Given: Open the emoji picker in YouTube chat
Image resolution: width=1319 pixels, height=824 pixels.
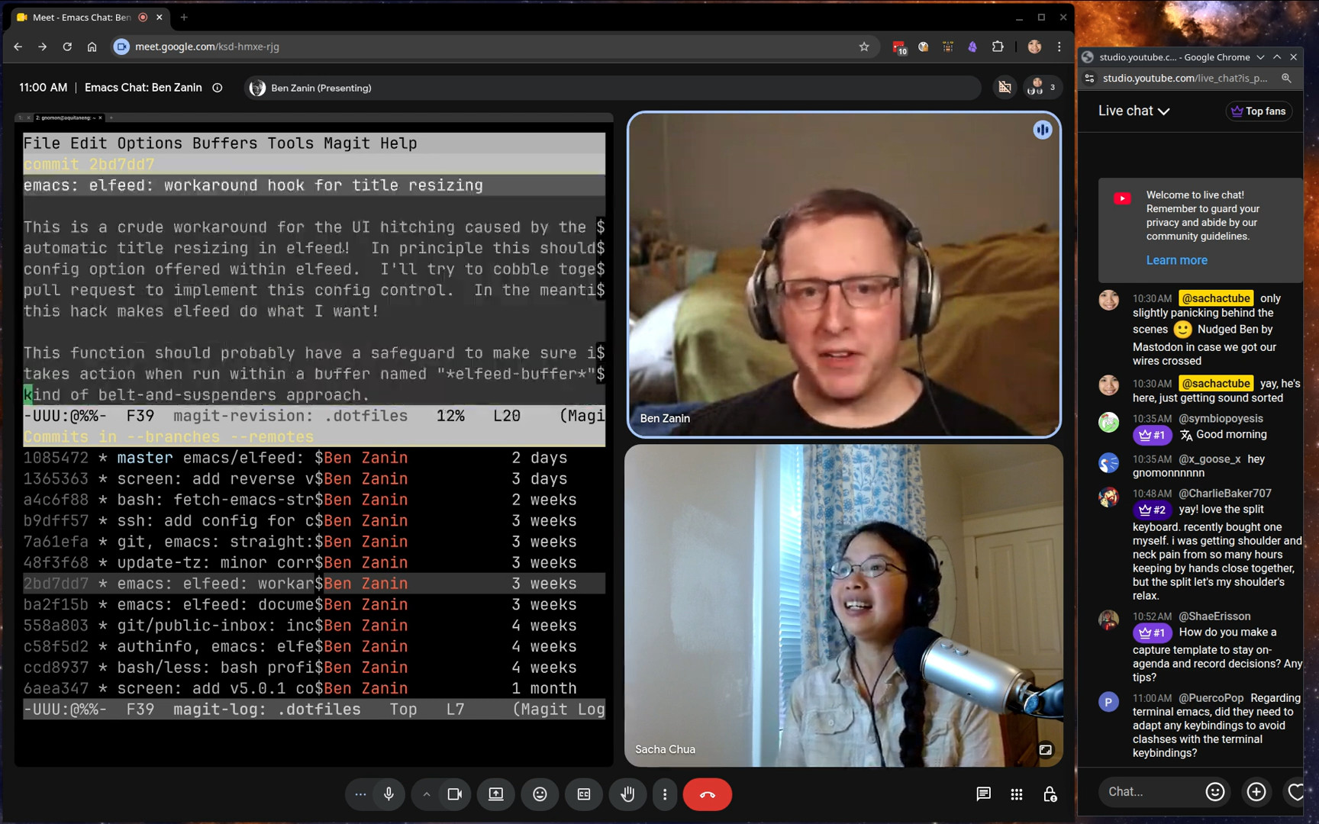Looking at the screenshot, I should pos(1215,792).
